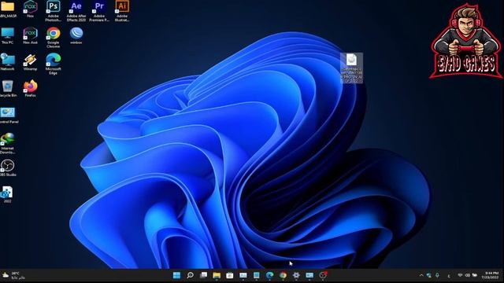Open Task View from taskbar
The width and height of the screenshot is (504, 283).
(x=203, y=275)
